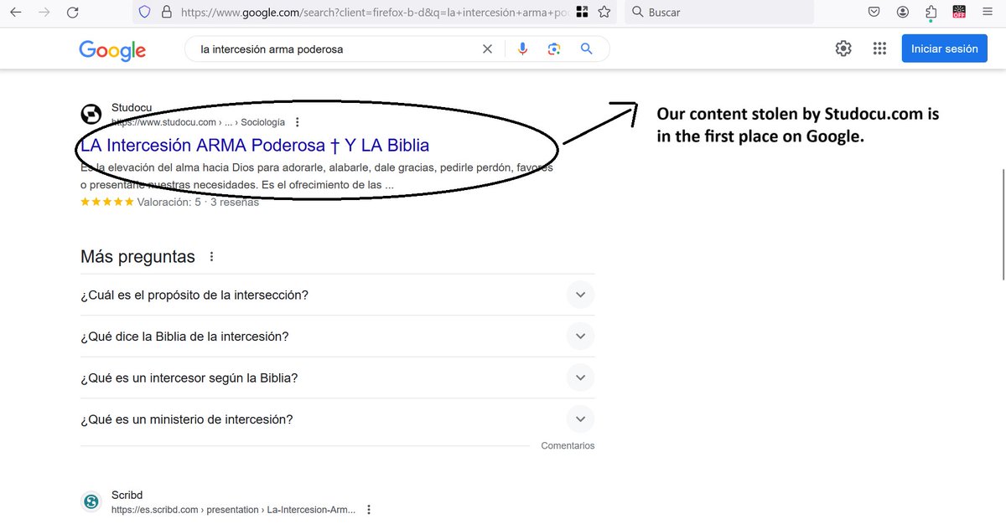
Task: Click the Buscar search field in toolbar
Action: 719,13
